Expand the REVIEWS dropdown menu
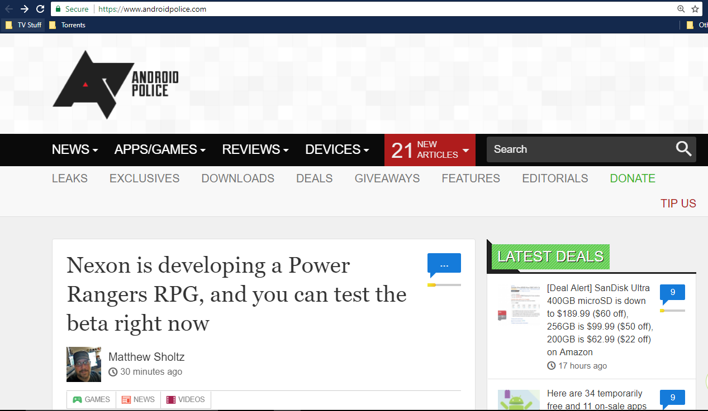Viewport: 708px width, 411px height. pyautogui.click(x=255, y=149)
